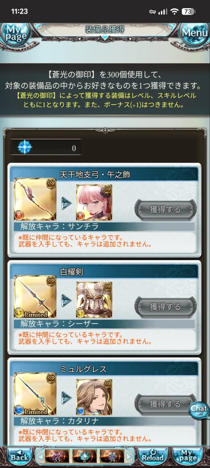Show previous shortcuts with left arrow

point(41,457)
